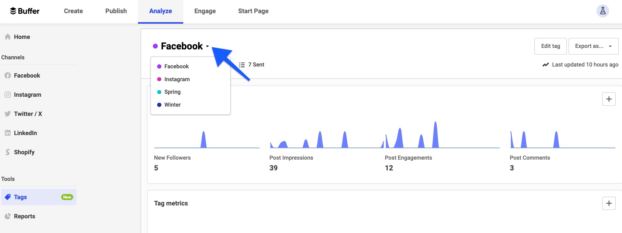622x233 pixels.
Task: Click the Post Impressions value 39
Action: pyautogui.click(x=274, y=168)
